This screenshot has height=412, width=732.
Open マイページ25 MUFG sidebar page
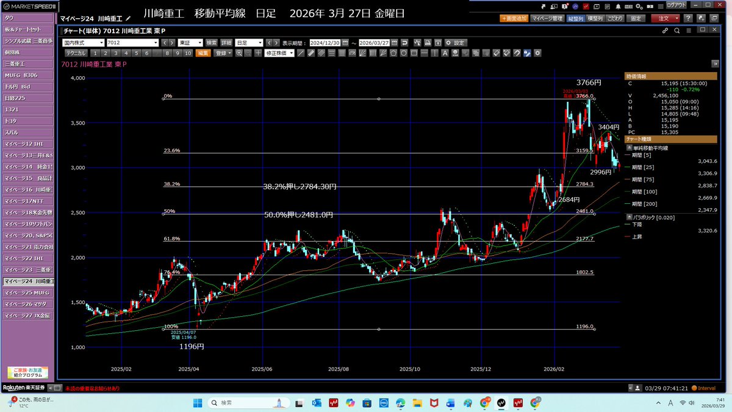click(28, 293)
